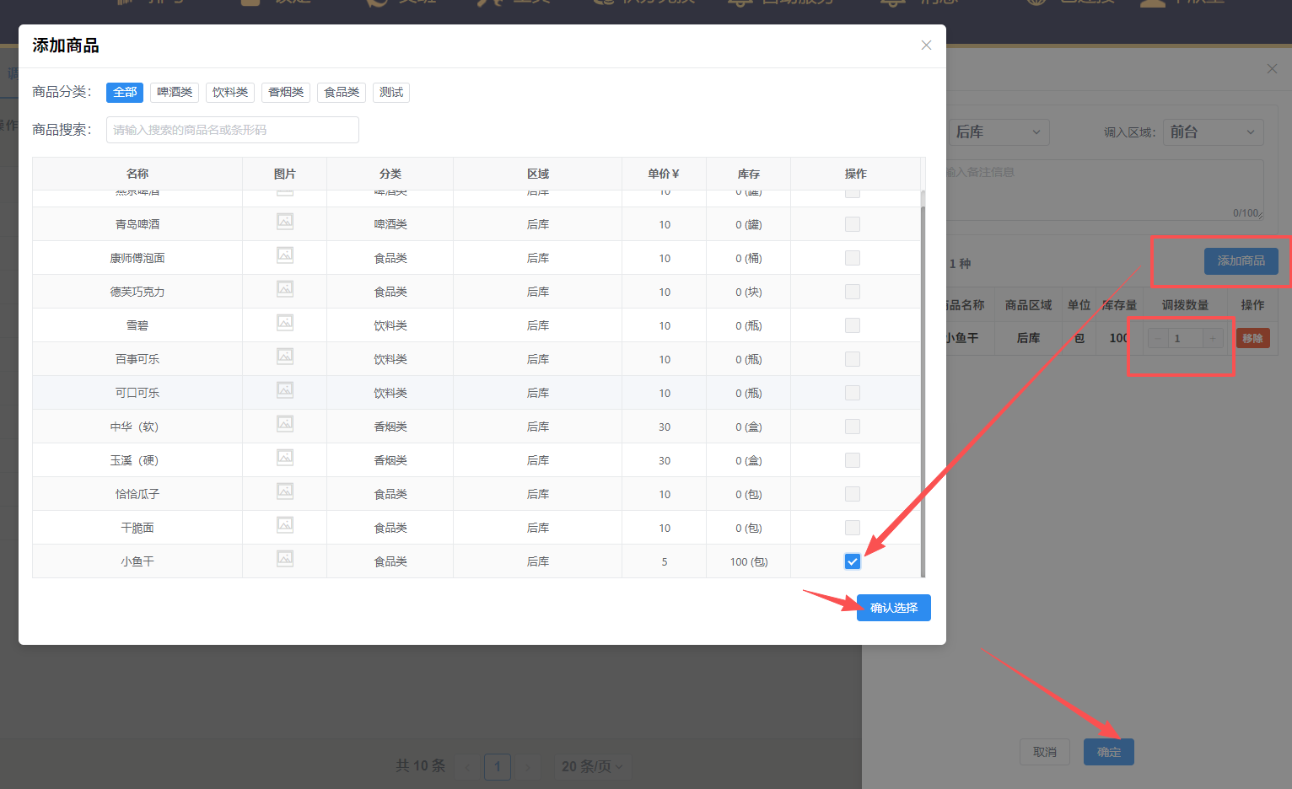Screen dimensions: 1292x789
Task: Click the image placeholder for 中华（软）
Action: tap(285, 424)
